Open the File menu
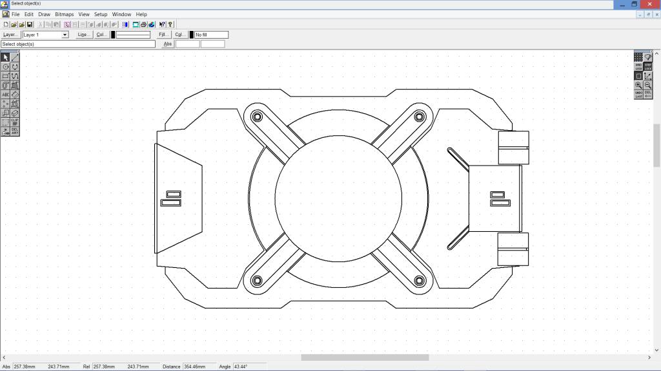This screenshot has height=371, width=661. [15, 14]
